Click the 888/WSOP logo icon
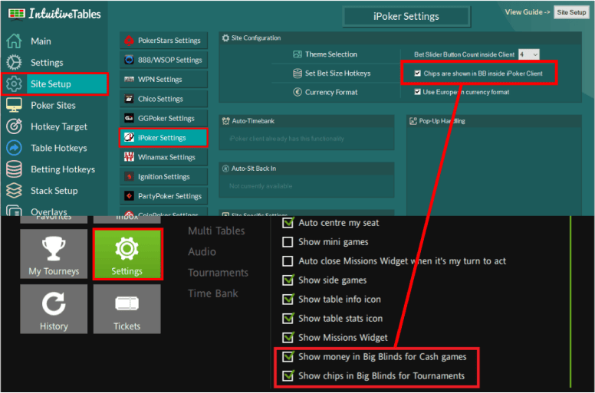 coord(129,60)
